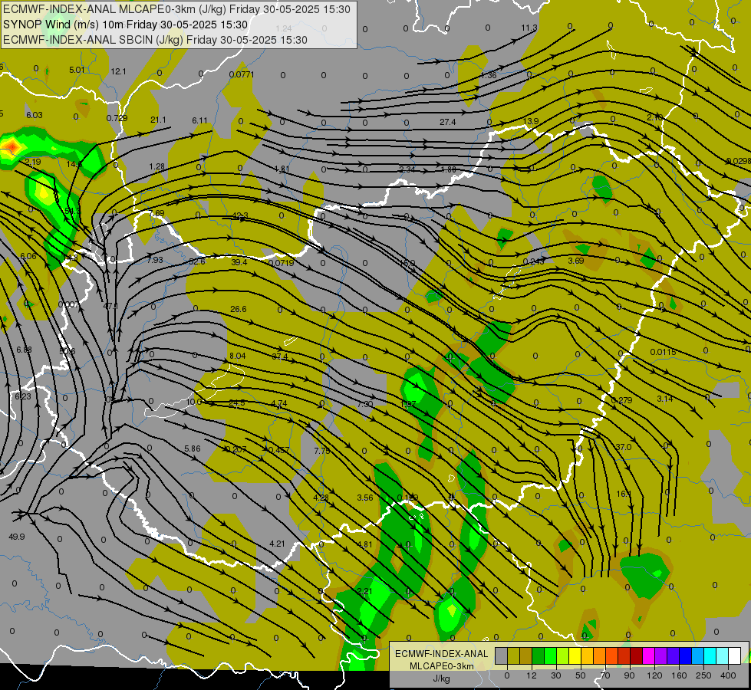Click the dark red legend swatch
751x690 pixels.
point(636,655)
